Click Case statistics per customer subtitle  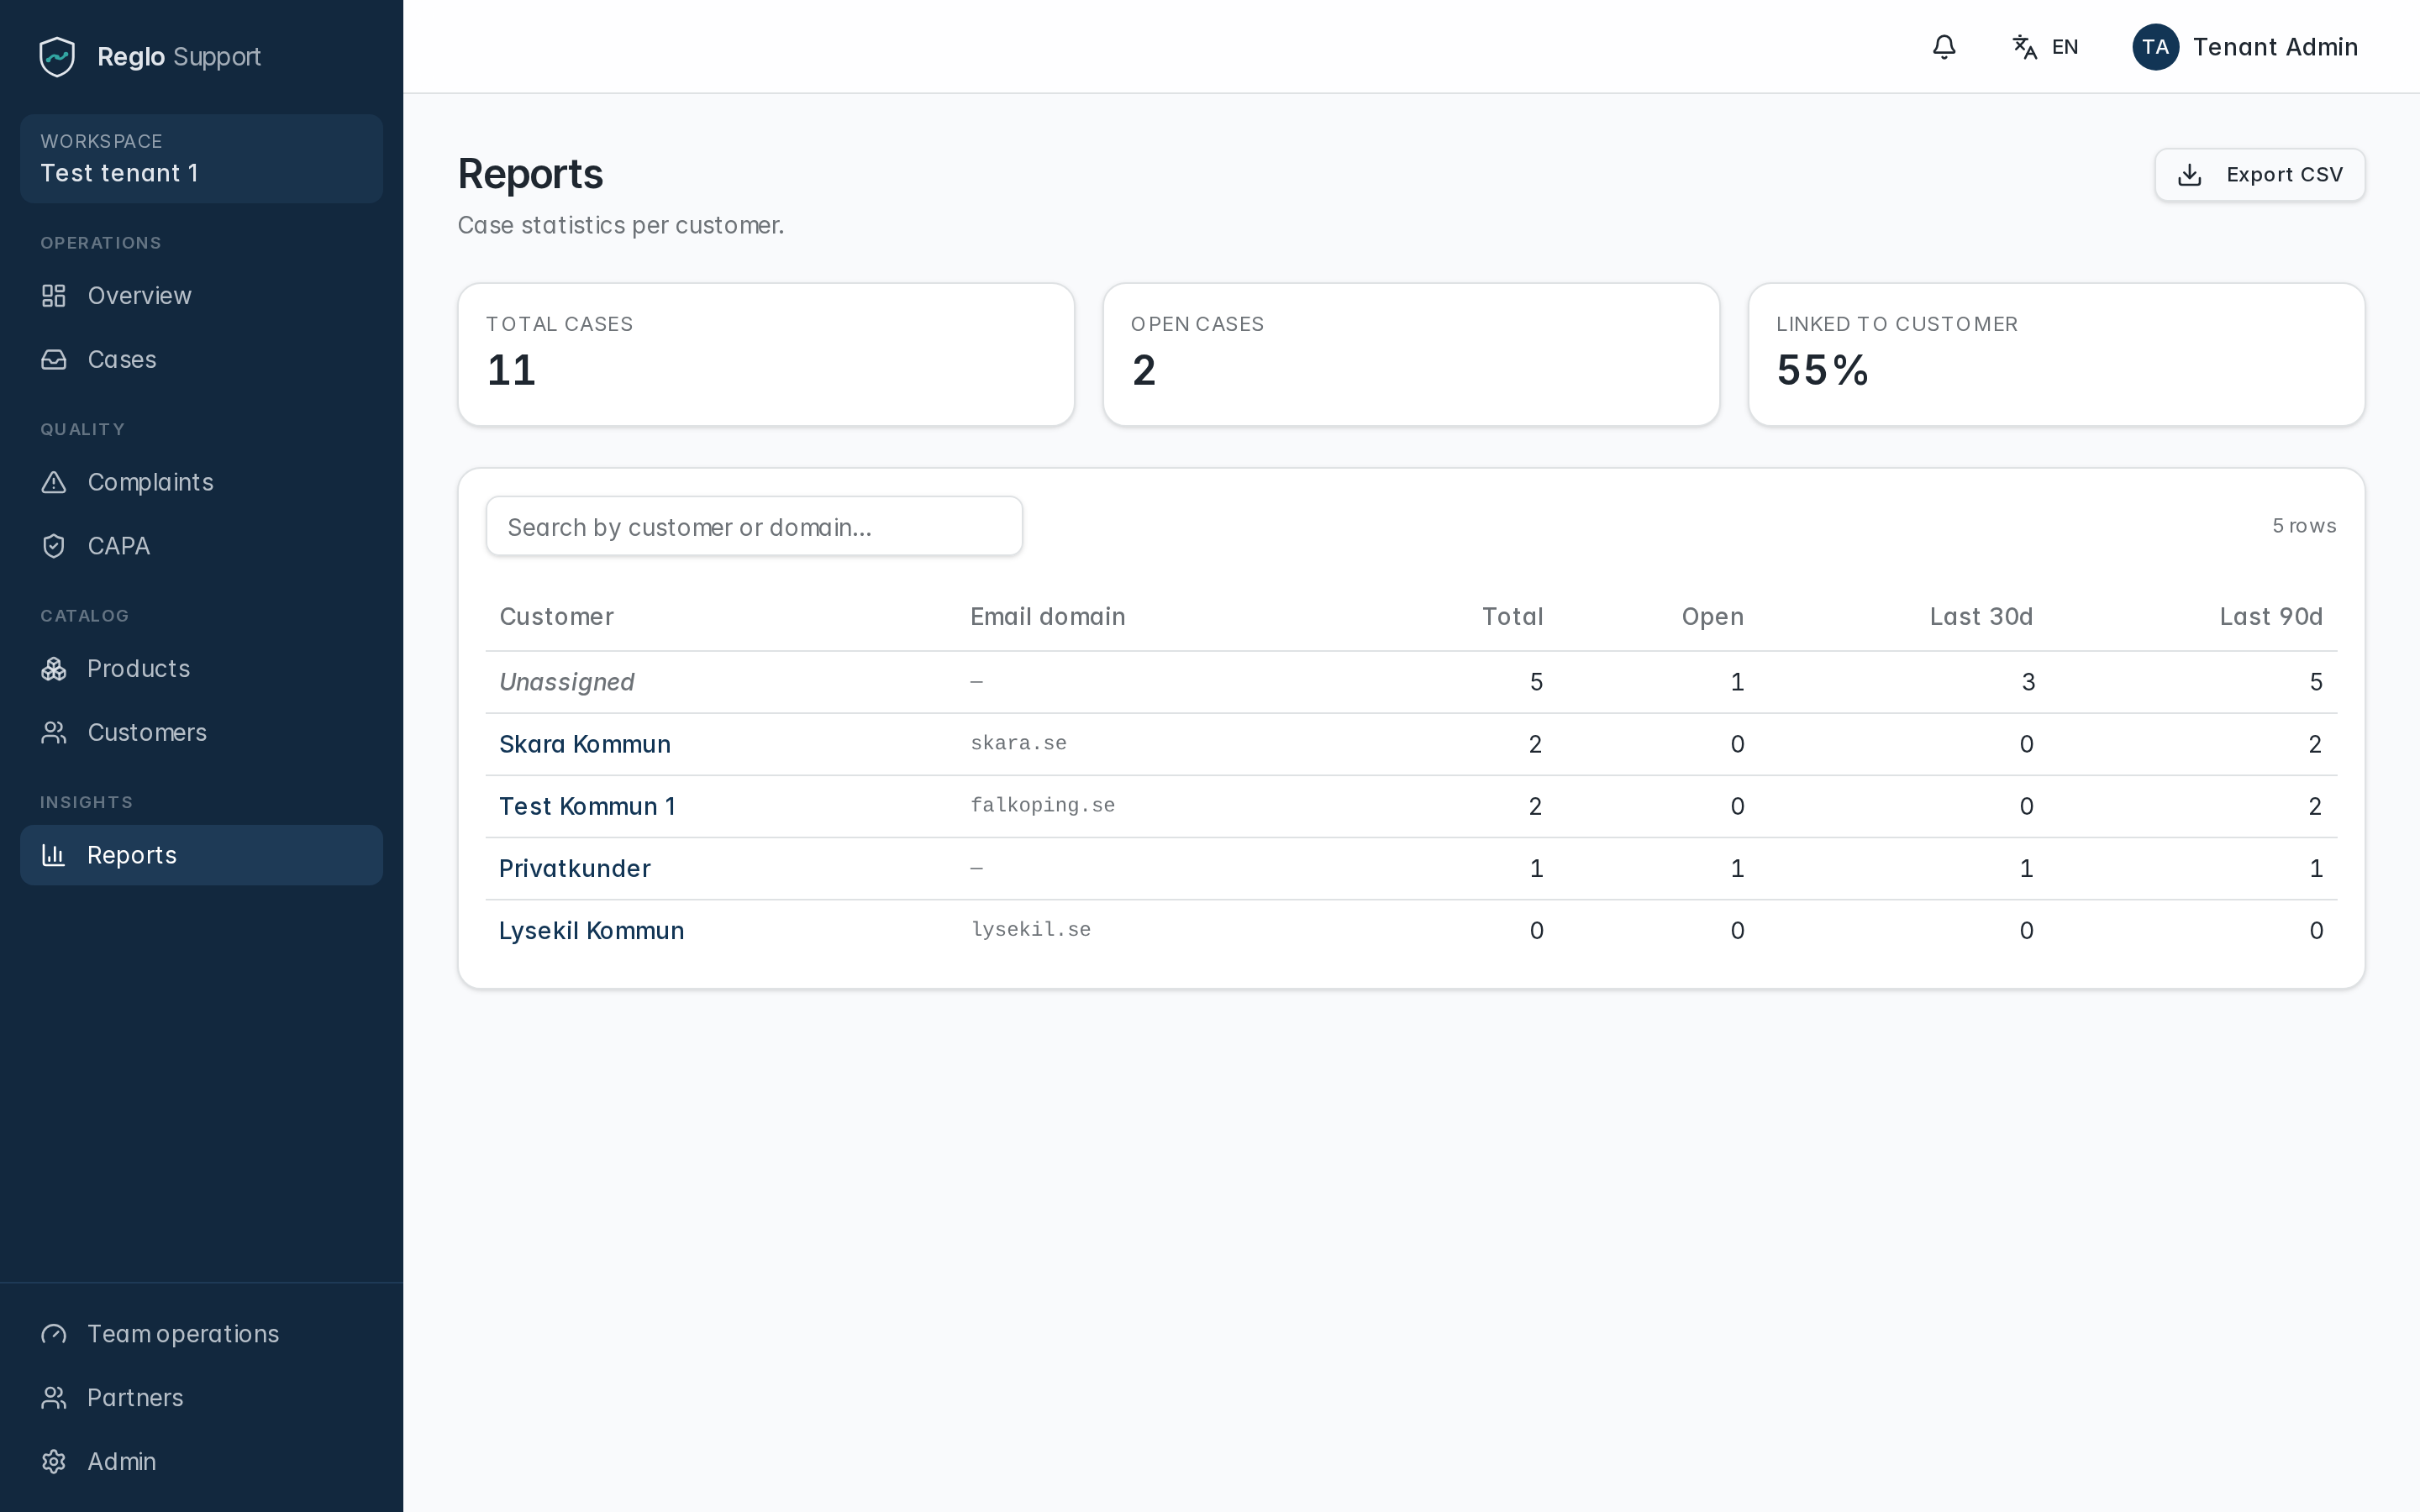(x=620, y=226)
